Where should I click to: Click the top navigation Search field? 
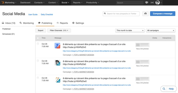click(x=130, y=3)
